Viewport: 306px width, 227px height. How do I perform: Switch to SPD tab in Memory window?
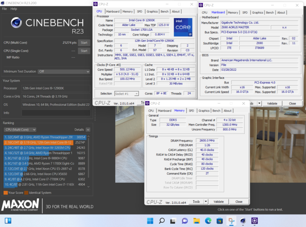(x=191, y=111)
